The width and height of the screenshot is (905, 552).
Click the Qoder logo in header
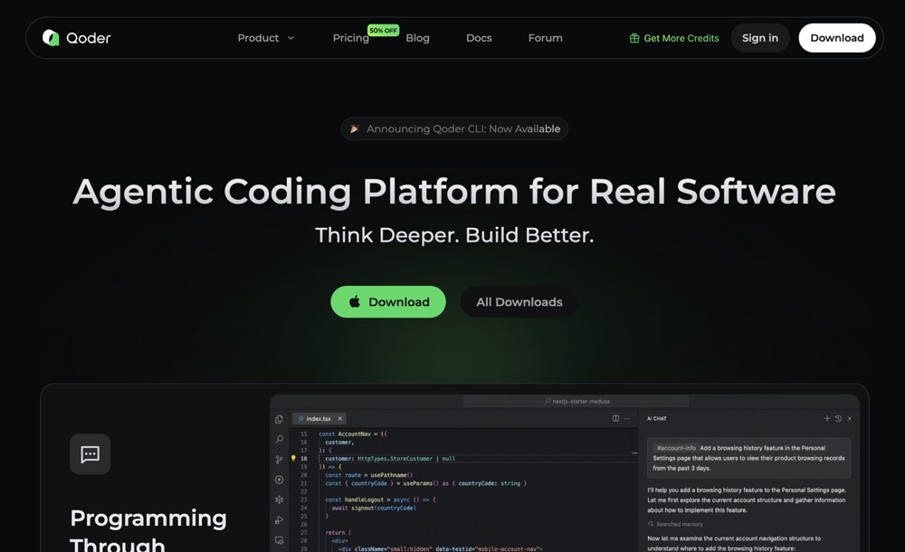pos(77,38)
